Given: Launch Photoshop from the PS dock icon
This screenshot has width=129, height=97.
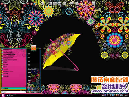Looking at the screenshot, I should tap(50, 3).
